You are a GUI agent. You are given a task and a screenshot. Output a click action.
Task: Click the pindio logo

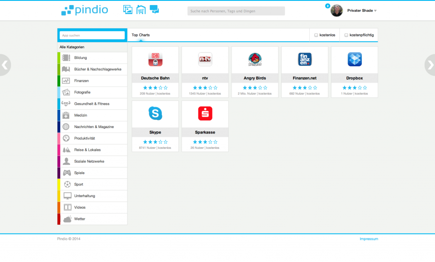[x=85, y=10]
